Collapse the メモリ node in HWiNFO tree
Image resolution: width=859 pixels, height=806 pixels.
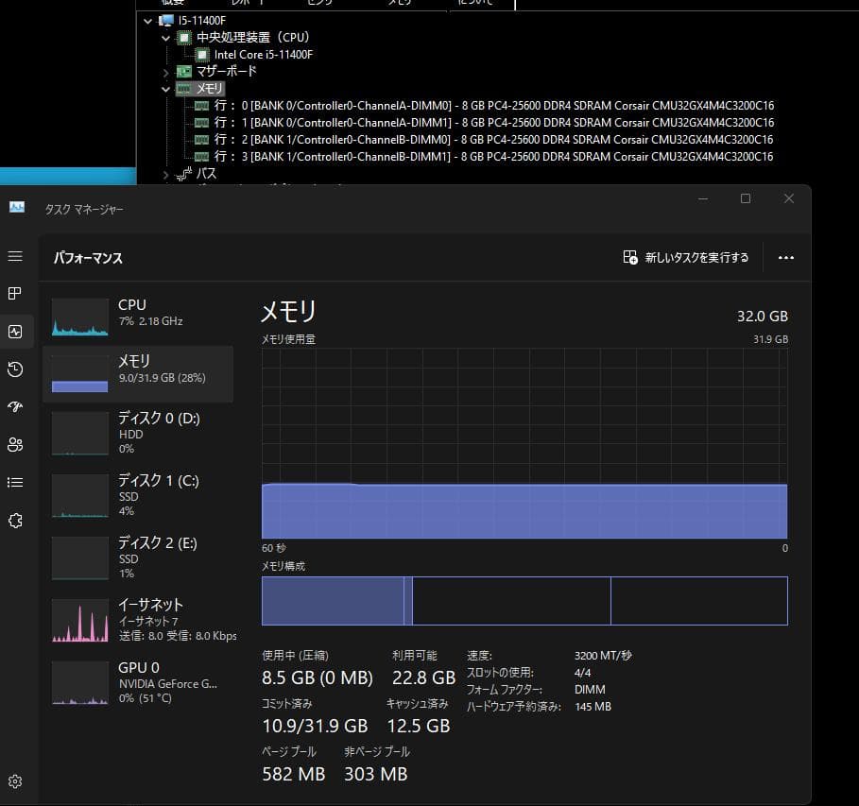165,88
